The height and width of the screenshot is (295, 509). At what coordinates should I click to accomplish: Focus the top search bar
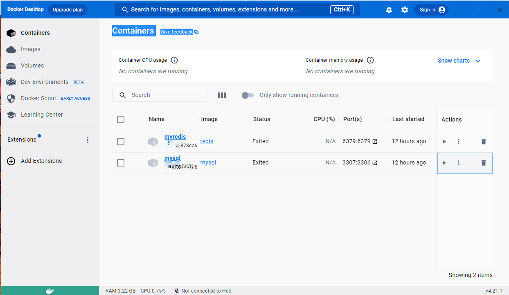[x=237, y=10]
